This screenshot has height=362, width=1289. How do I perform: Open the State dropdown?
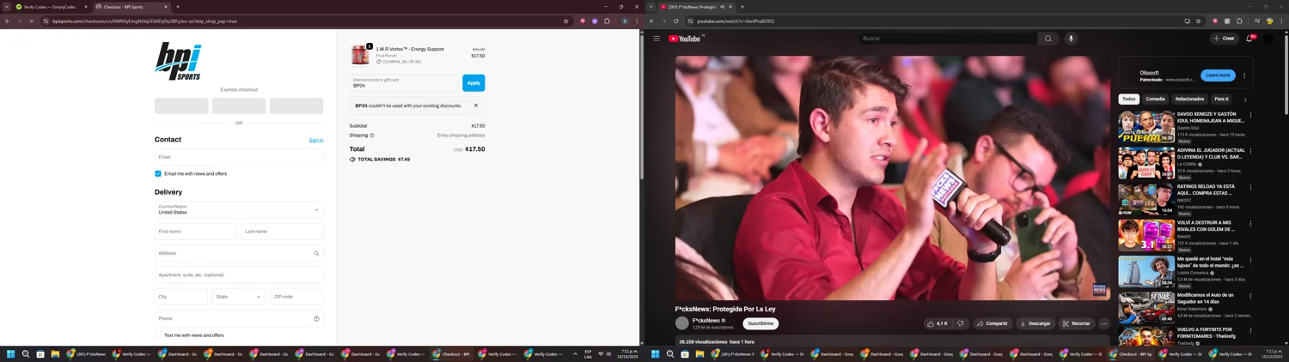pos(239,297)
